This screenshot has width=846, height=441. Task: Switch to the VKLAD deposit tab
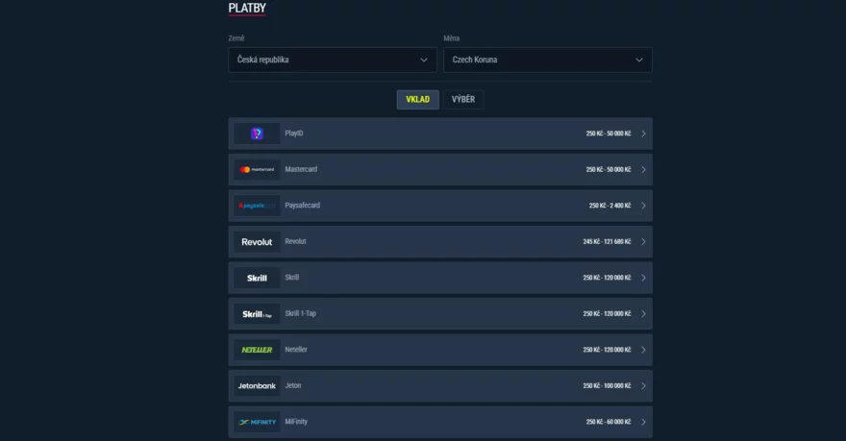click(x=418, y=100)
